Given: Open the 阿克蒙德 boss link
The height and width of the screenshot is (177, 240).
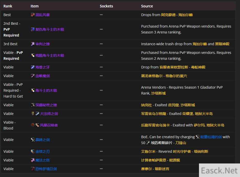Looking at the screenshot, I should tap(168, 15).
